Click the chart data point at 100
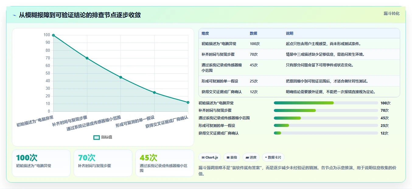Screen dimensions: 412x189 click(53, 35)
